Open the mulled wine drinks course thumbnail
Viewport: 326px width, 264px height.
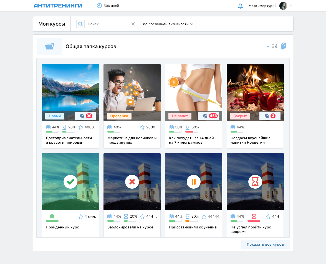pos(255,93)
